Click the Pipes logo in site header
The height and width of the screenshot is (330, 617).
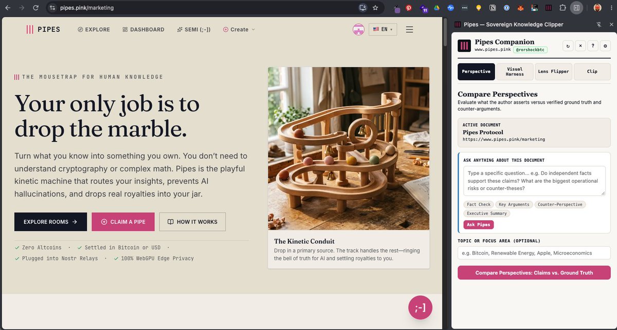click(x=43, y=30)
